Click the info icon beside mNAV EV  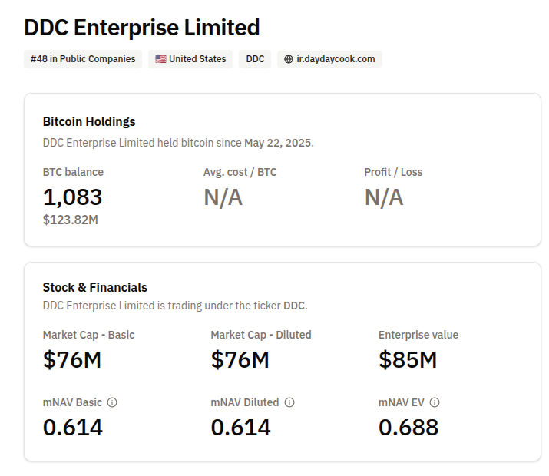[435, 402]
